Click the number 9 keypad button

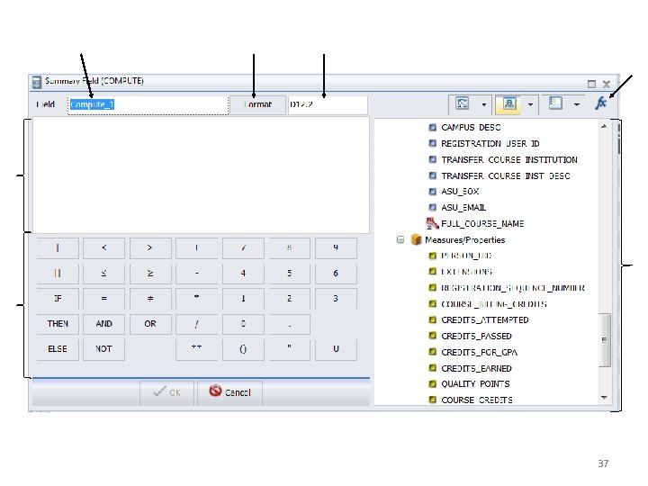[x=336, y=248]
